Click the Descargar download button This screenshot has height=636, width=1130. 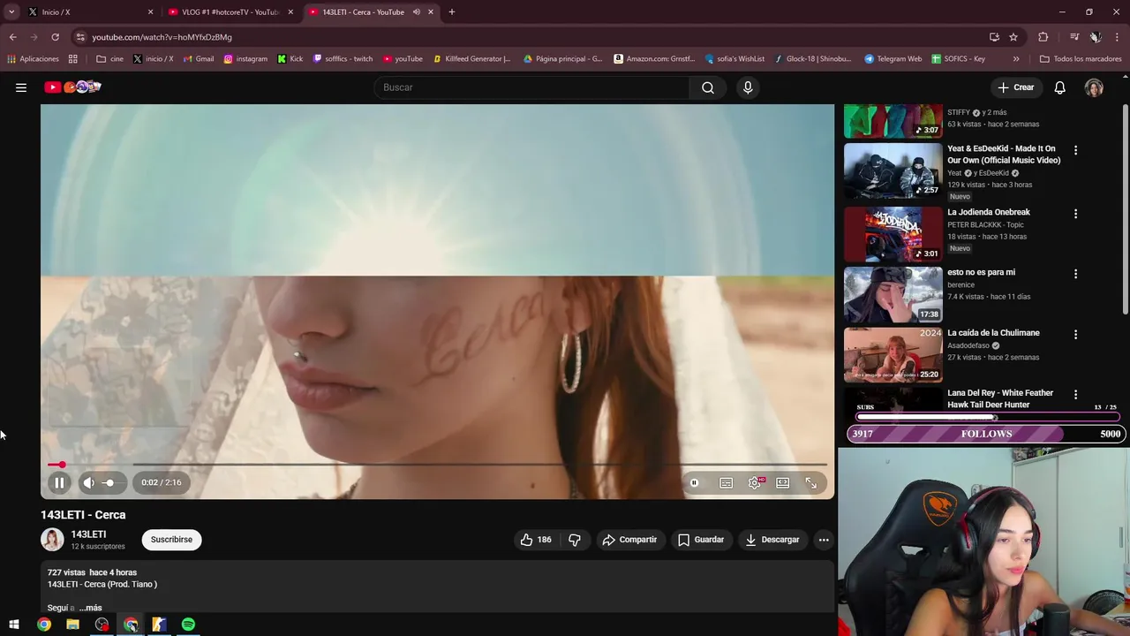(x=772, y=540)
